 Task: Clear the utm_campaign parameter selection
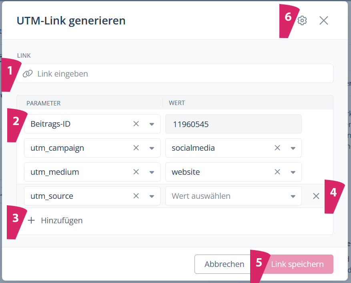tap(136, 148)
